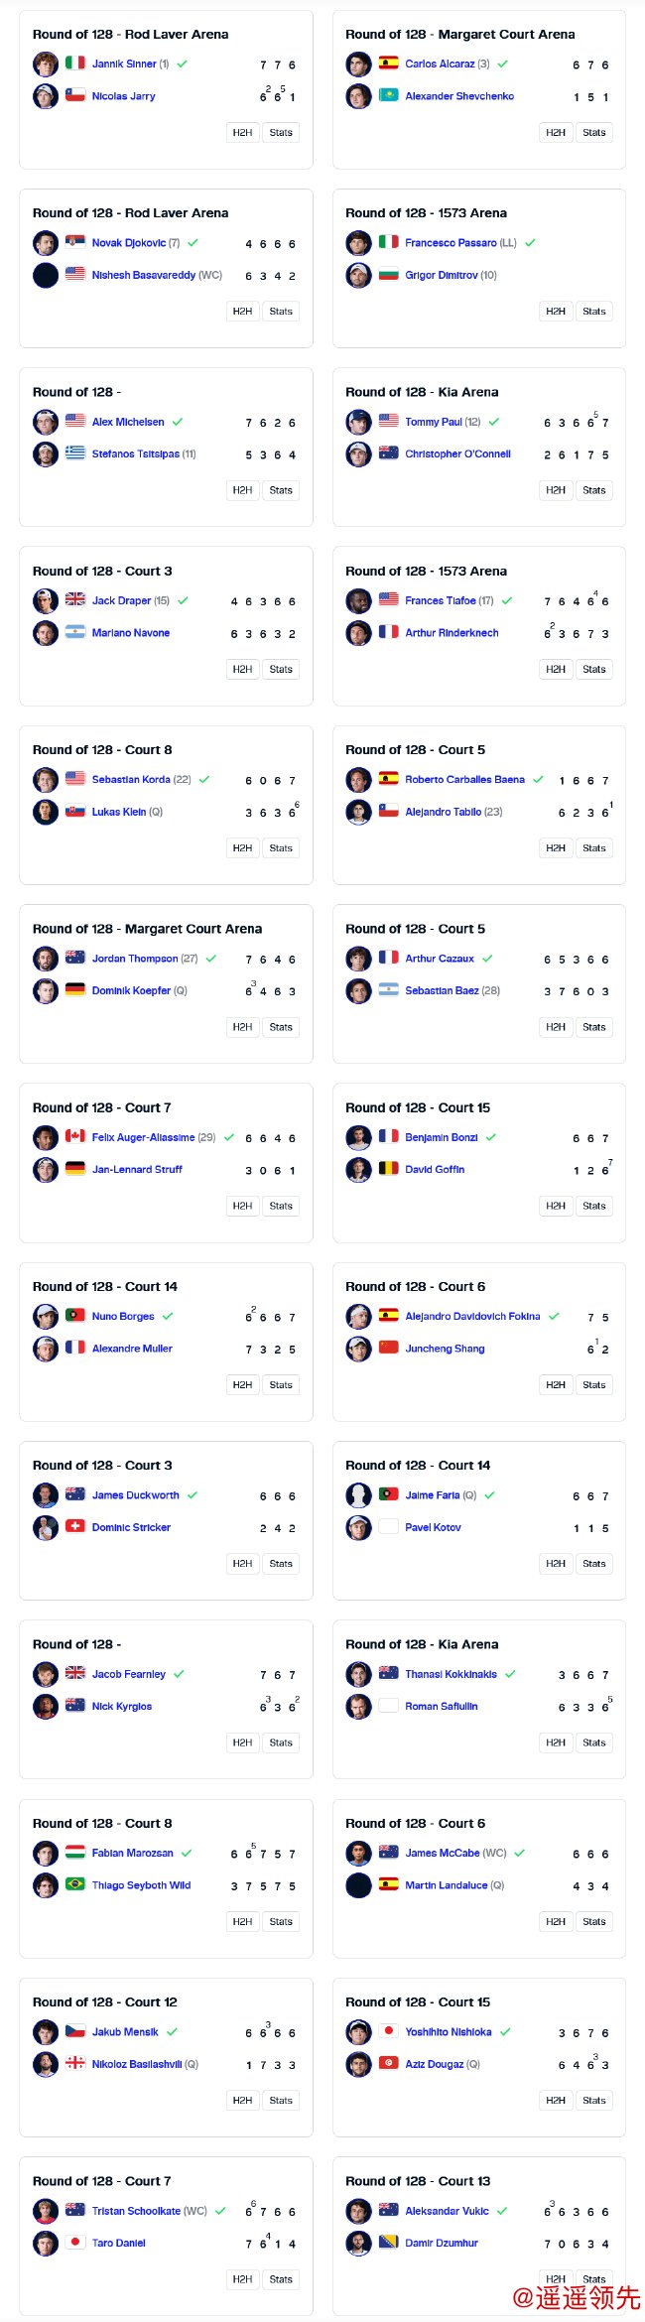View Stats for Djokovic versus Basavareddy match
The width and height of the screenshot is (645, 2322).
point(281,312)
